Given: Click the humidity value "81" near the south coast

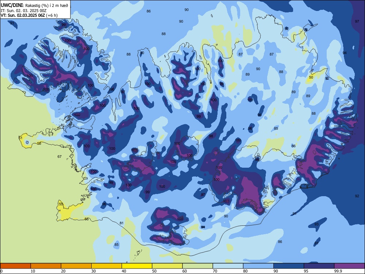Looking at the screenshot, I should click(122, 223).
